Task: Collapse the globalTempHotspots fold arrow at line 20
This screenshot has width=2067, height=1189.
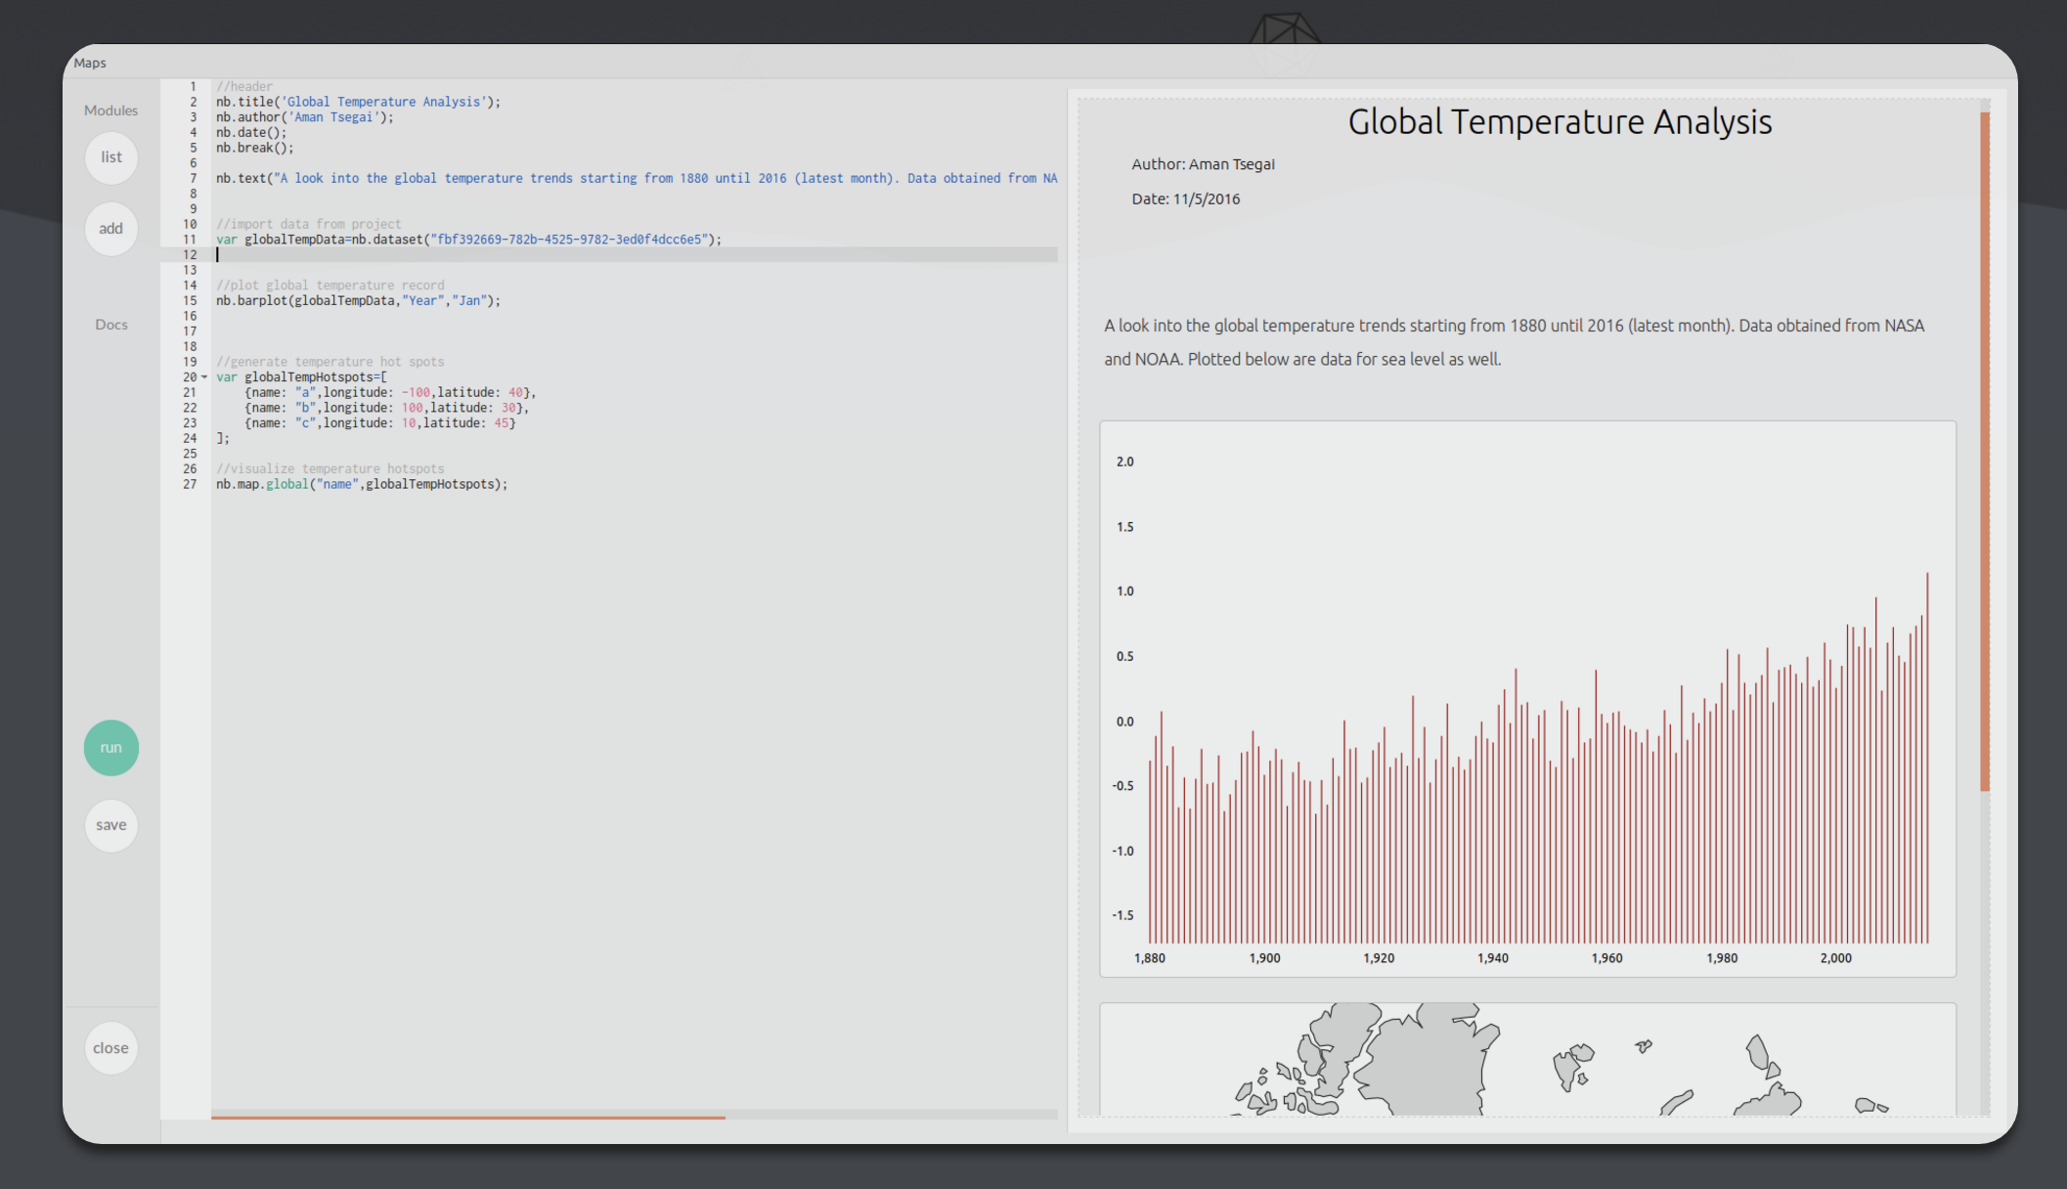Action: coord(204,377)
